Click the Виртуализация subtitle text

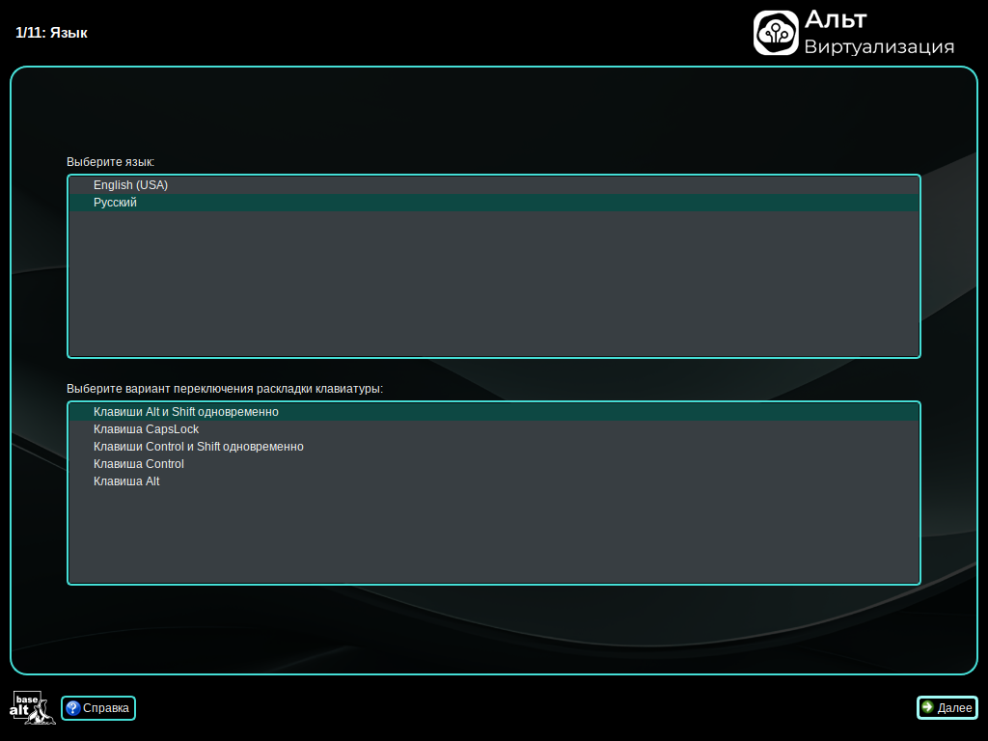click(879, 47)
